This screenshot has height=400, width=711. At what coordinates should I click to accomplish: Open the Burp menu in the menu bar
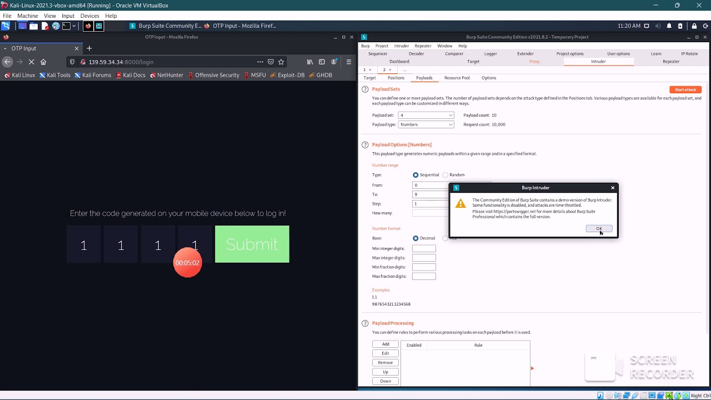[x=365, y=46]
